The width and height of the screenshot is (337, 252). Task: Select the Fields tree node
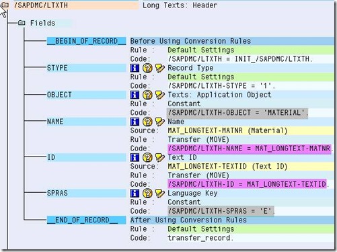(x=42, y=23)
